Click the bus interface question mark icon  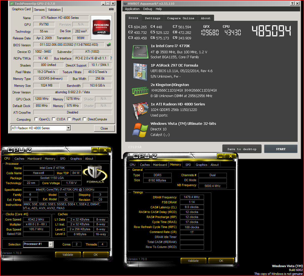pyautogui.click(x=111, y=58)
